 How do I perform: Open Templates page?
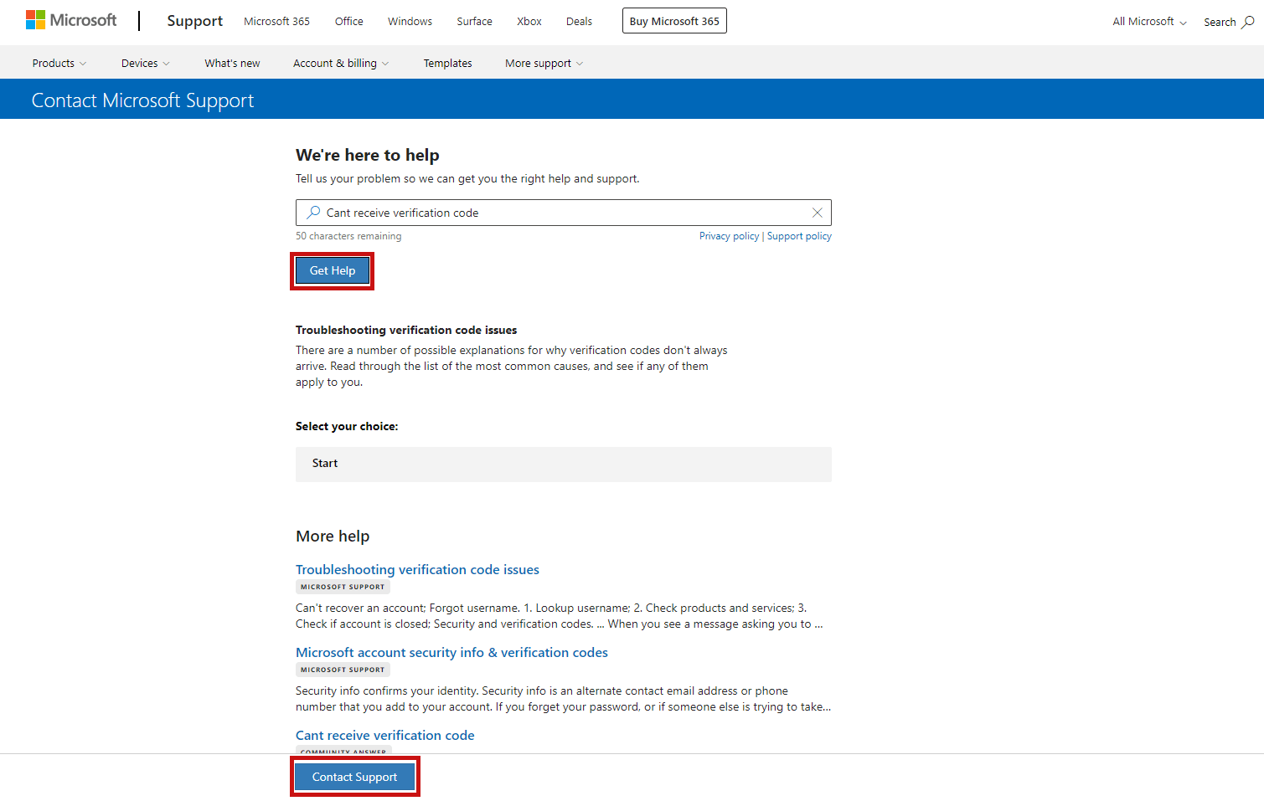click(x=447, y=63)
